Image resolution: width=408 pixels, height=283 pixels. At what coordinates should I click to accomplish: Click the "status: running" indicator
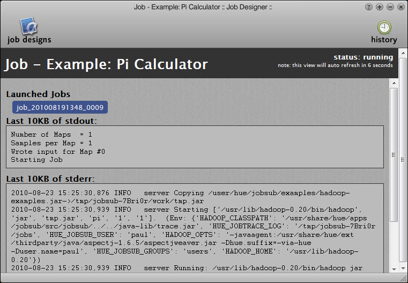coord(363,57)
